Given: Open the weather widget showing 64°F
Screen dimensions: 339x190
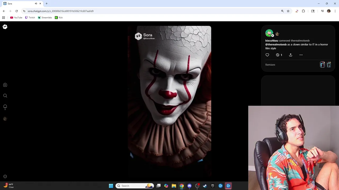Looking at the screenshot, I should coord(8,186).
